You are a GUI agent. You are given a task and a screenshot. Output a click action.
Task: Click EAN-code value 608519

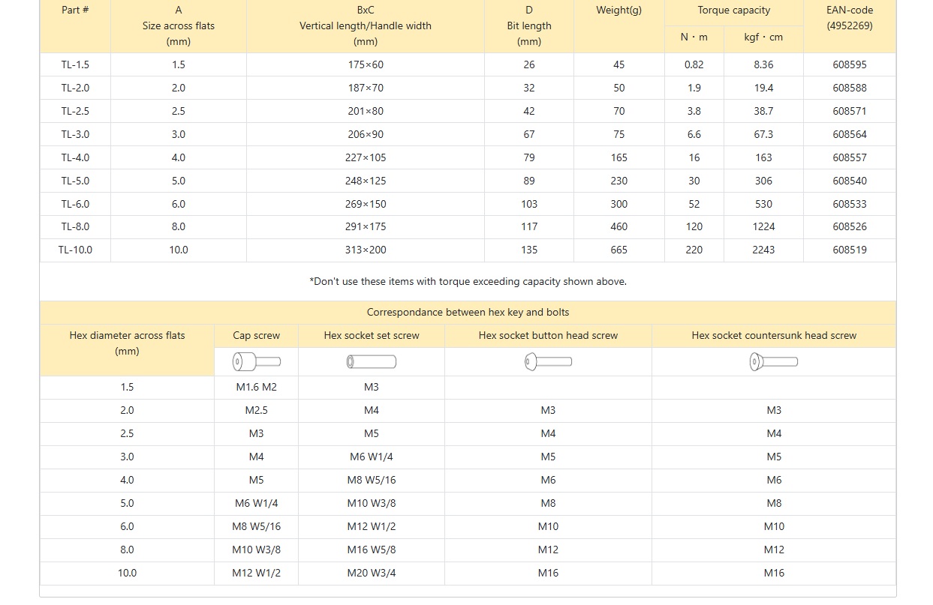point(849,250)
